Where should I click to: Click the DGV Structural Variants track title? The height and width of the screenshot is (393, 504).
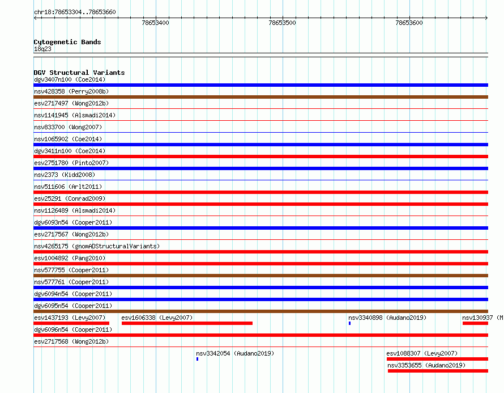(79, 73)
